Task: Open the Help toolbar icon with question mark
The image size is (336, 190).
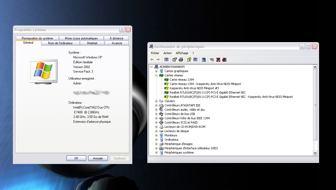Action: pos(189,59)
